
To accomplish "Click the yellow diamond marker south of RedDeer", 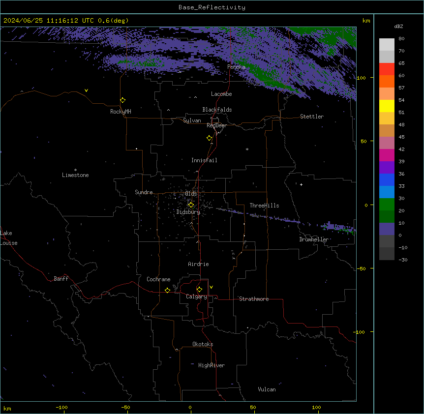I will (x=210, y=138).
